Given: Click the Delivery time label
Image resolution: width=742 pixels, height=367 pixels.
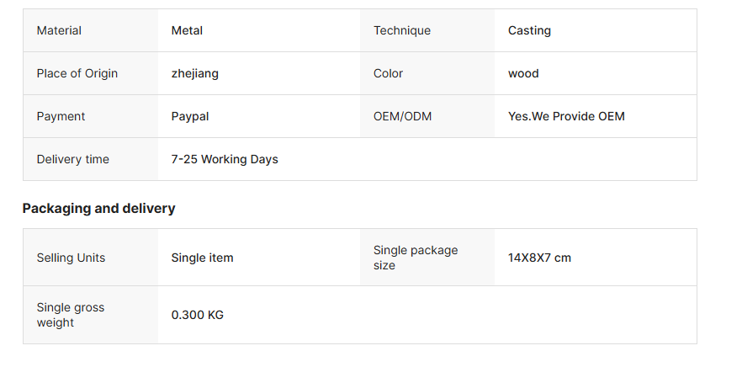Looking at the screenshot, I should click(73, 159).
